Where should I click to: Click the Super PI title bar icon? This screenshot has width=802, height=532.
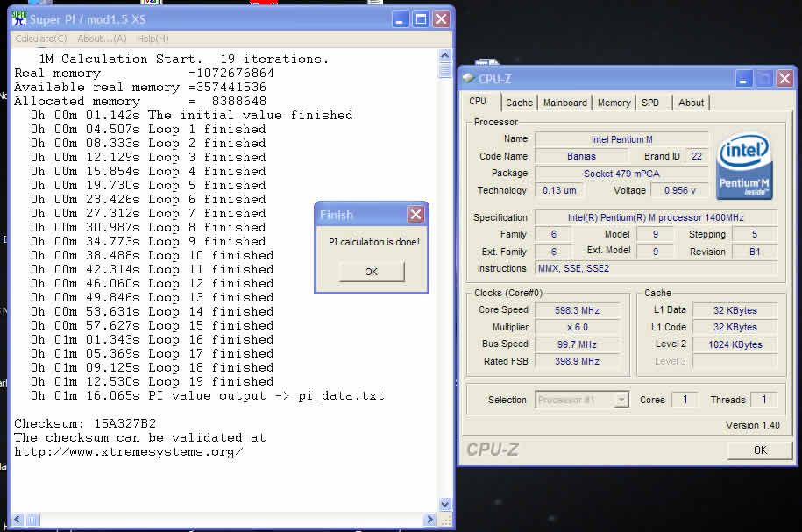click(x=19, y=18)
